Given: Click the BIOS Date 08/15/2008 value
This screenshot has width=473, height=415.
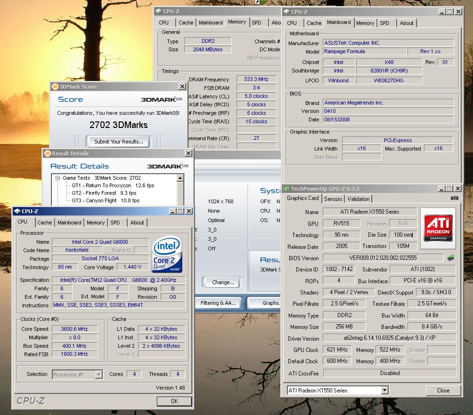Looking at the screenshot, I should point(388,120).
